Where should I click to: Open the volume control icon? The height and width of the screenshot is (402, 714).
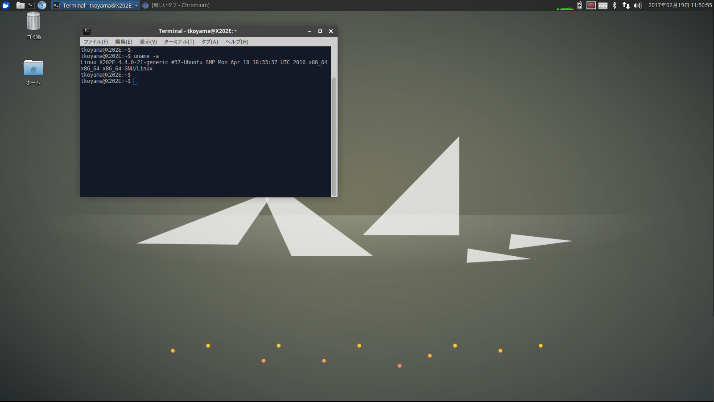click(x=638, y=5)
